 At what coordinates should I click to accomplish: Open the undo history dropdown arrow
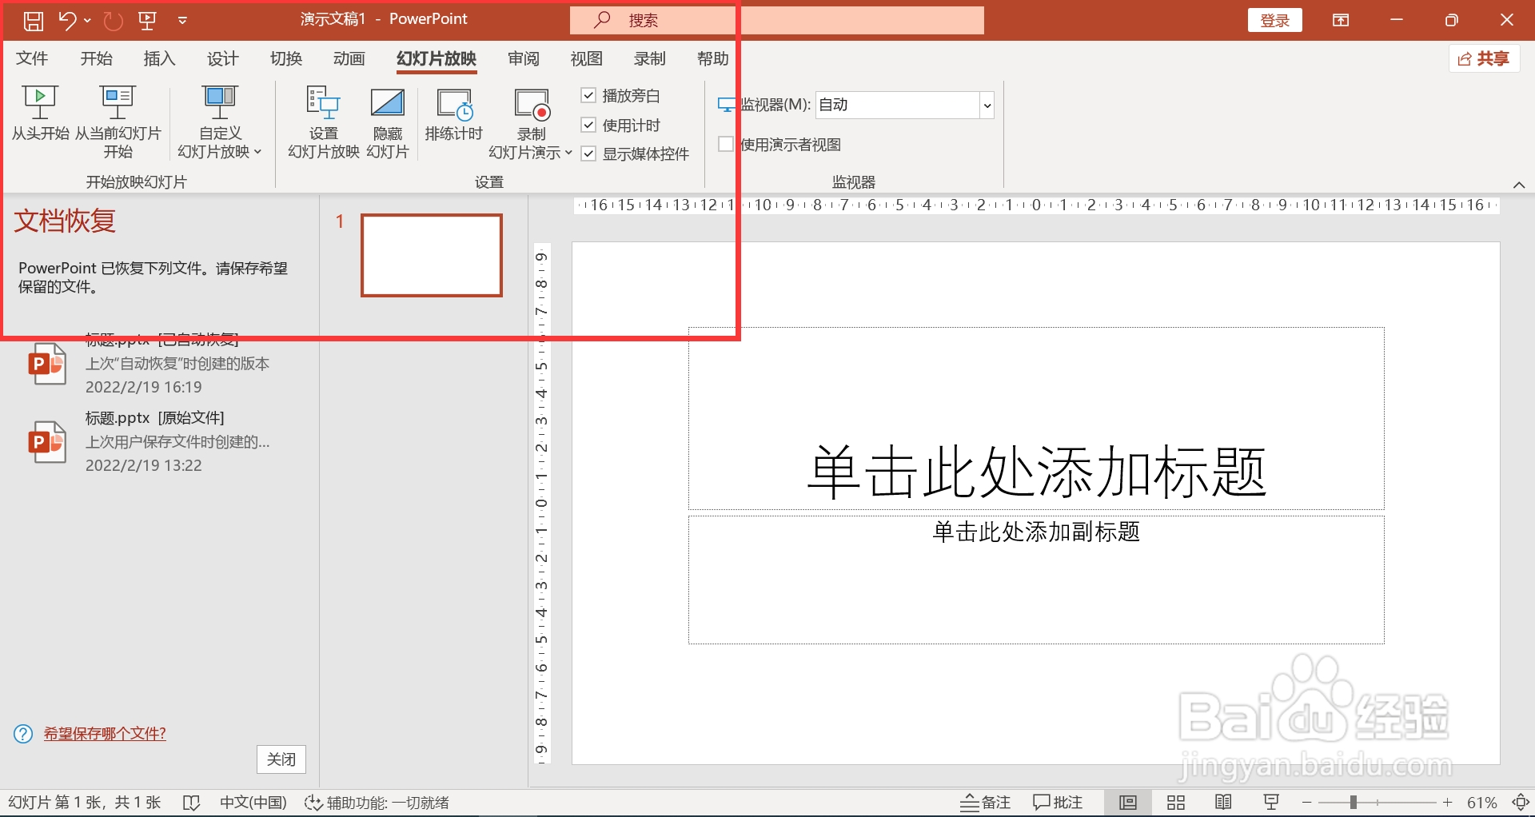(87, 20)
